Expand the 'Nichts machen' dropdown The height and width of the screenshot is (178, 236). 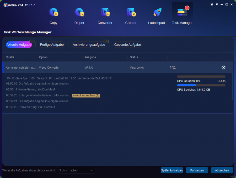click(x=76, y=170)
